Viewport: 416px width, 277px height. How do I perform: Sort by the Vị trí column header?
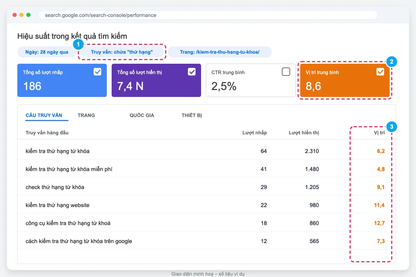tap(379, 133)
